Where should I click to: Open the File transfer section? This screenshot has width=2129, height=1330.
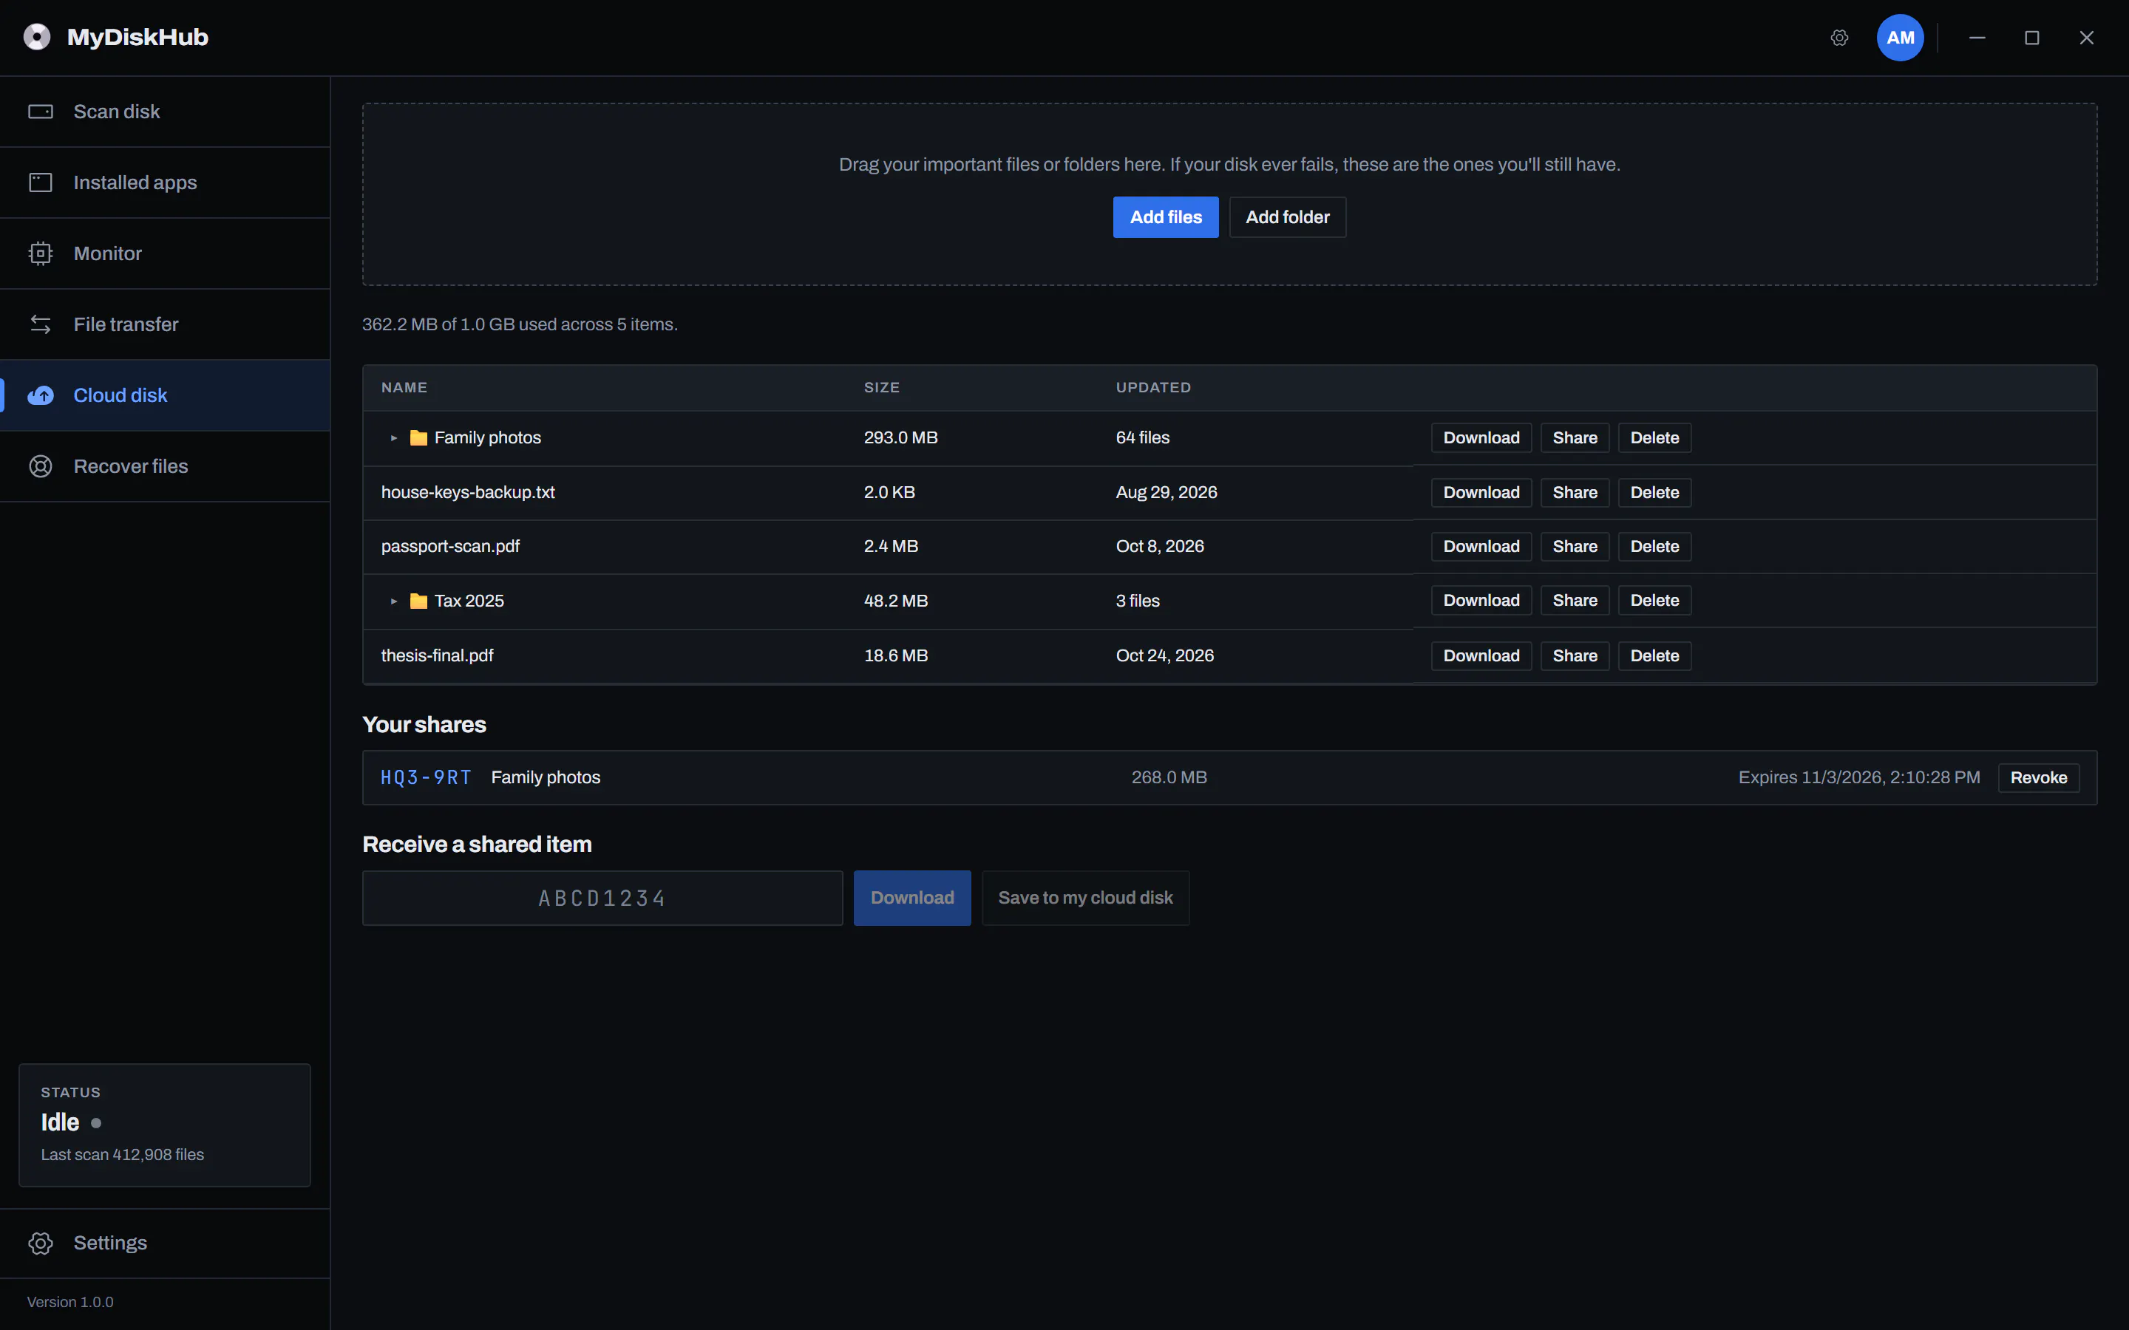[165, 324]
